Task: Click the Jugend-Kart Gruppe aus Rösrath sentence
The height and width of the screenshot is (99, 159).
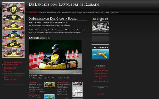Action: (49, 25)
